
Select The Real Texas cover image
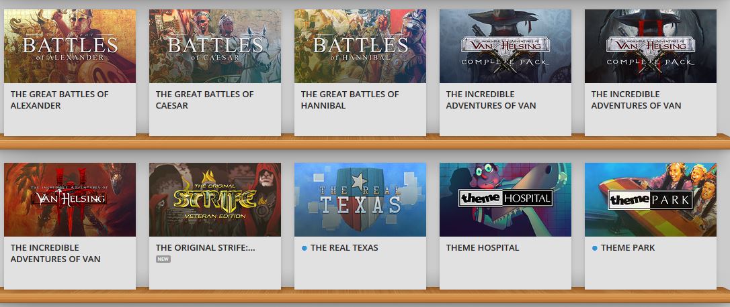[x=360, y=200]
